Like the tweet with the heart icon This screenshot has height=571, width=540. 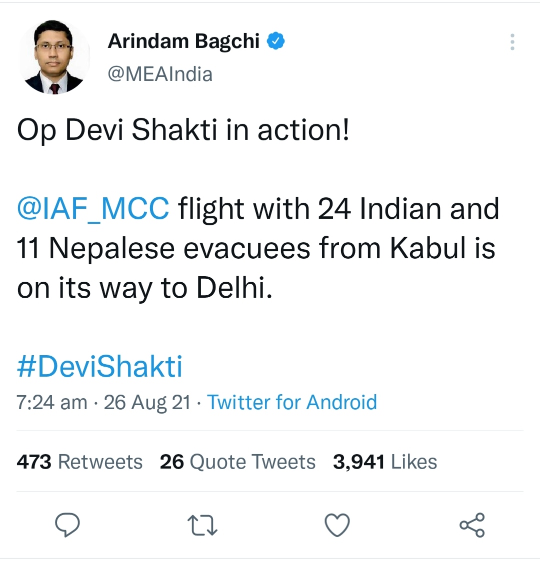(x=337, y=525)
